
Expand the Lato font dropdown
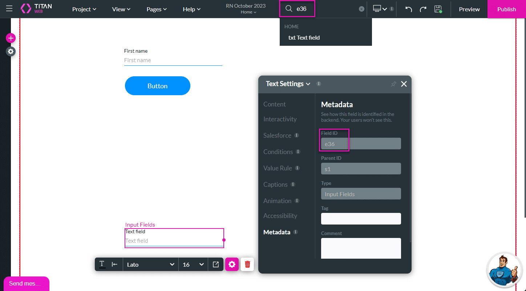[x=151, y=264]
